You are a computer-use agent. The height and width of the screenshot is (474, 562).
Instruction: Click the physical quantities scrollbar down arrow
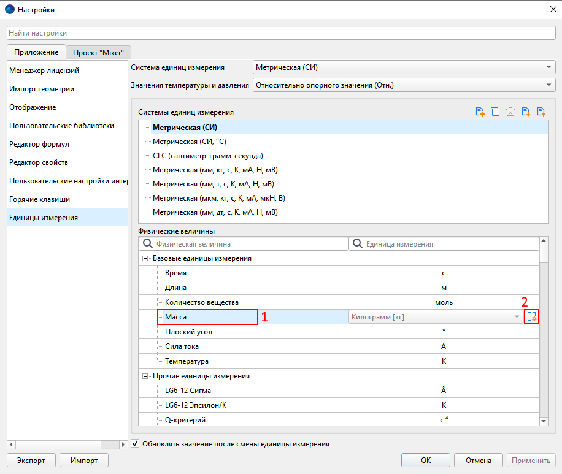pos(543,421)
